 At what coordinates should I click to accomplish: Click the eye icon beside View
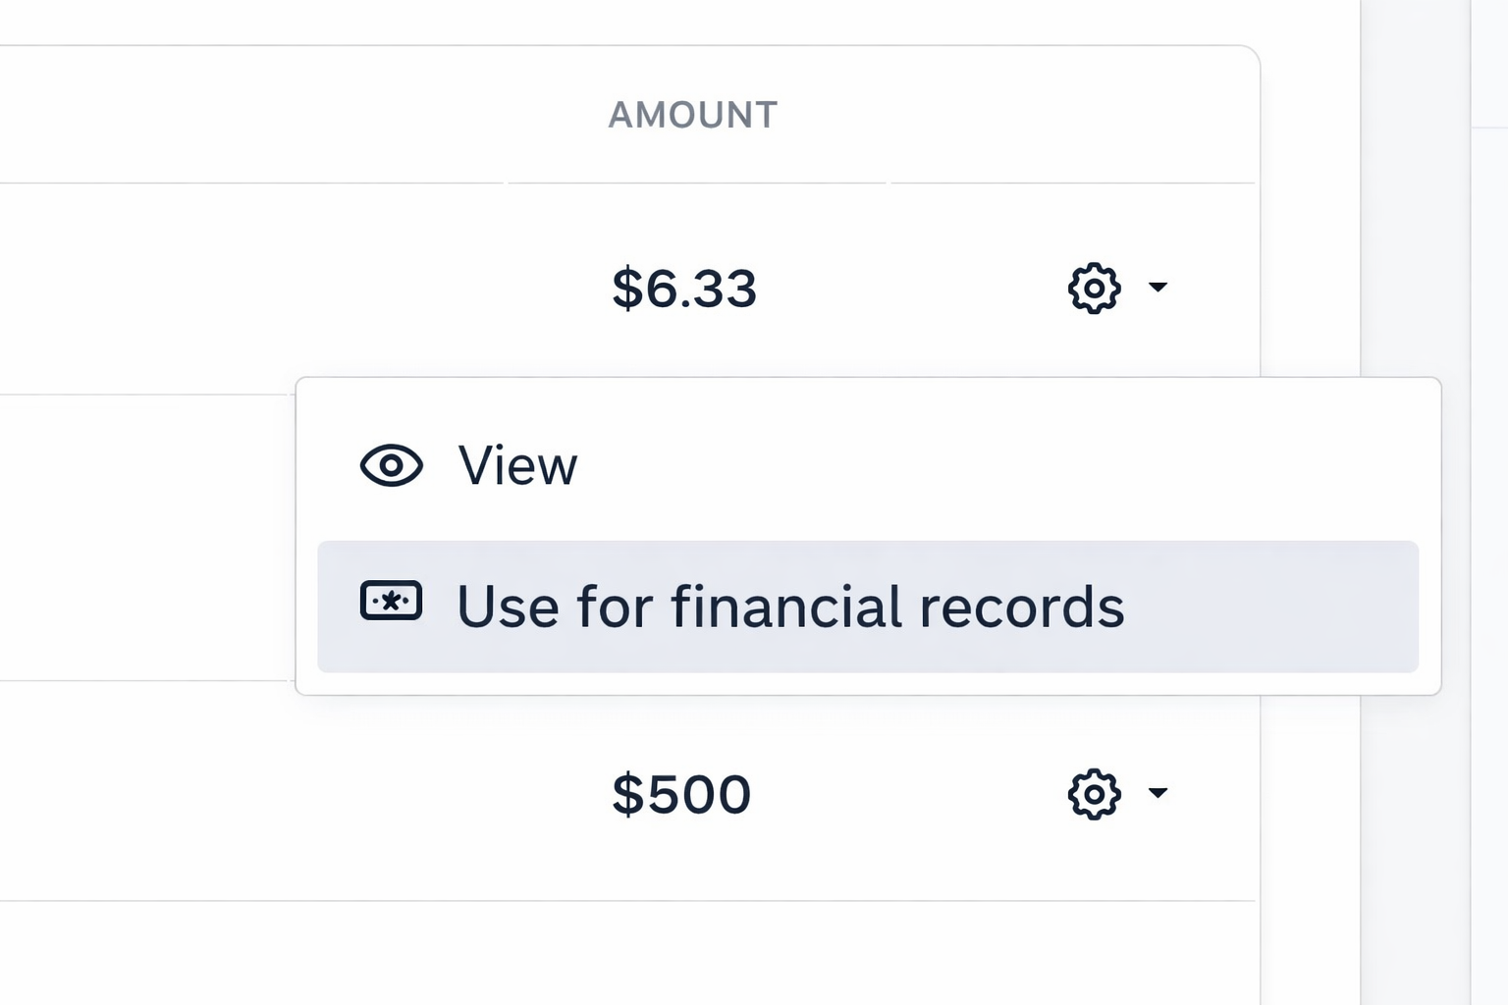tap(391, 465)
